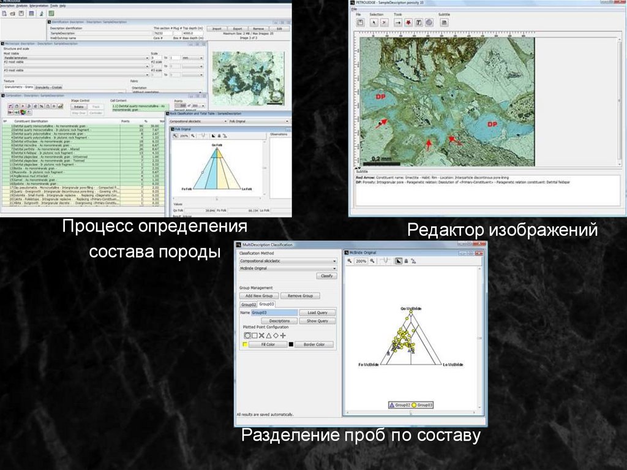Open the Tools menu in Petroledge
This screenshot has width=627, height=470.
pos(54,6)
